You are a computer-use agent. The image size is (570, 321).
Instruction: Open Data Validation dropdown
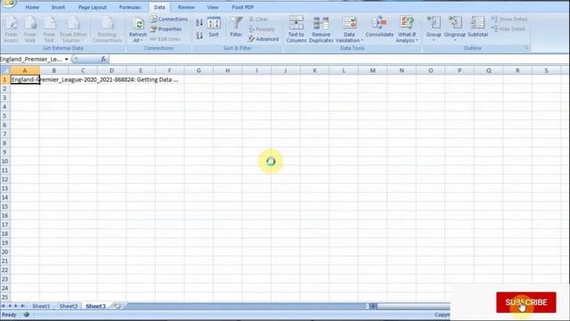tap(349, 29)
